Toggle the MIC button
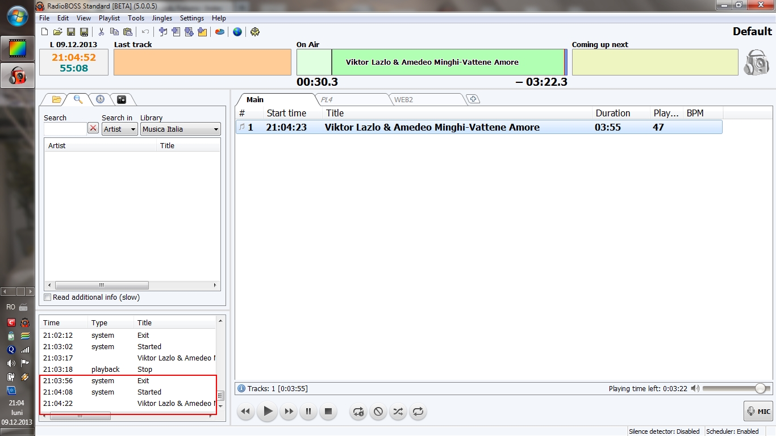Image resolution: width=776 pixels, height=436 pixels. coord(758,412)
